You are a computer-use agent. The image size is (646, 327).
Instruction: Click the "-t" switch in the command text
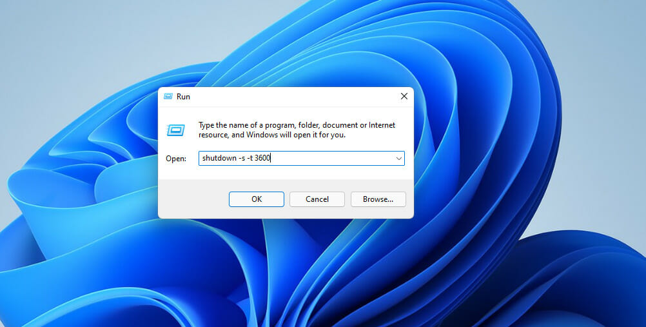coord(249,158)
